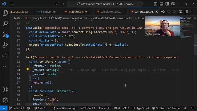Synchronize changes via the sync icon
Image resolution: width=197 pixels, height=111 pixels.
22,108
